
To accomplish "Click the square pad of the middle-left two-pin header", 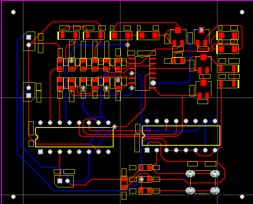I will (x=29, y=96).
